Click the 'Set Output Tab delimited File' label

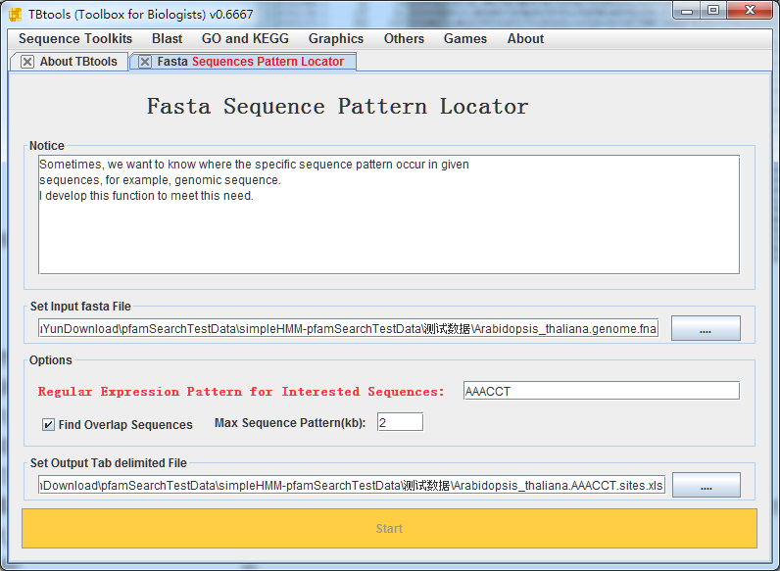click(x=109, y=463)
